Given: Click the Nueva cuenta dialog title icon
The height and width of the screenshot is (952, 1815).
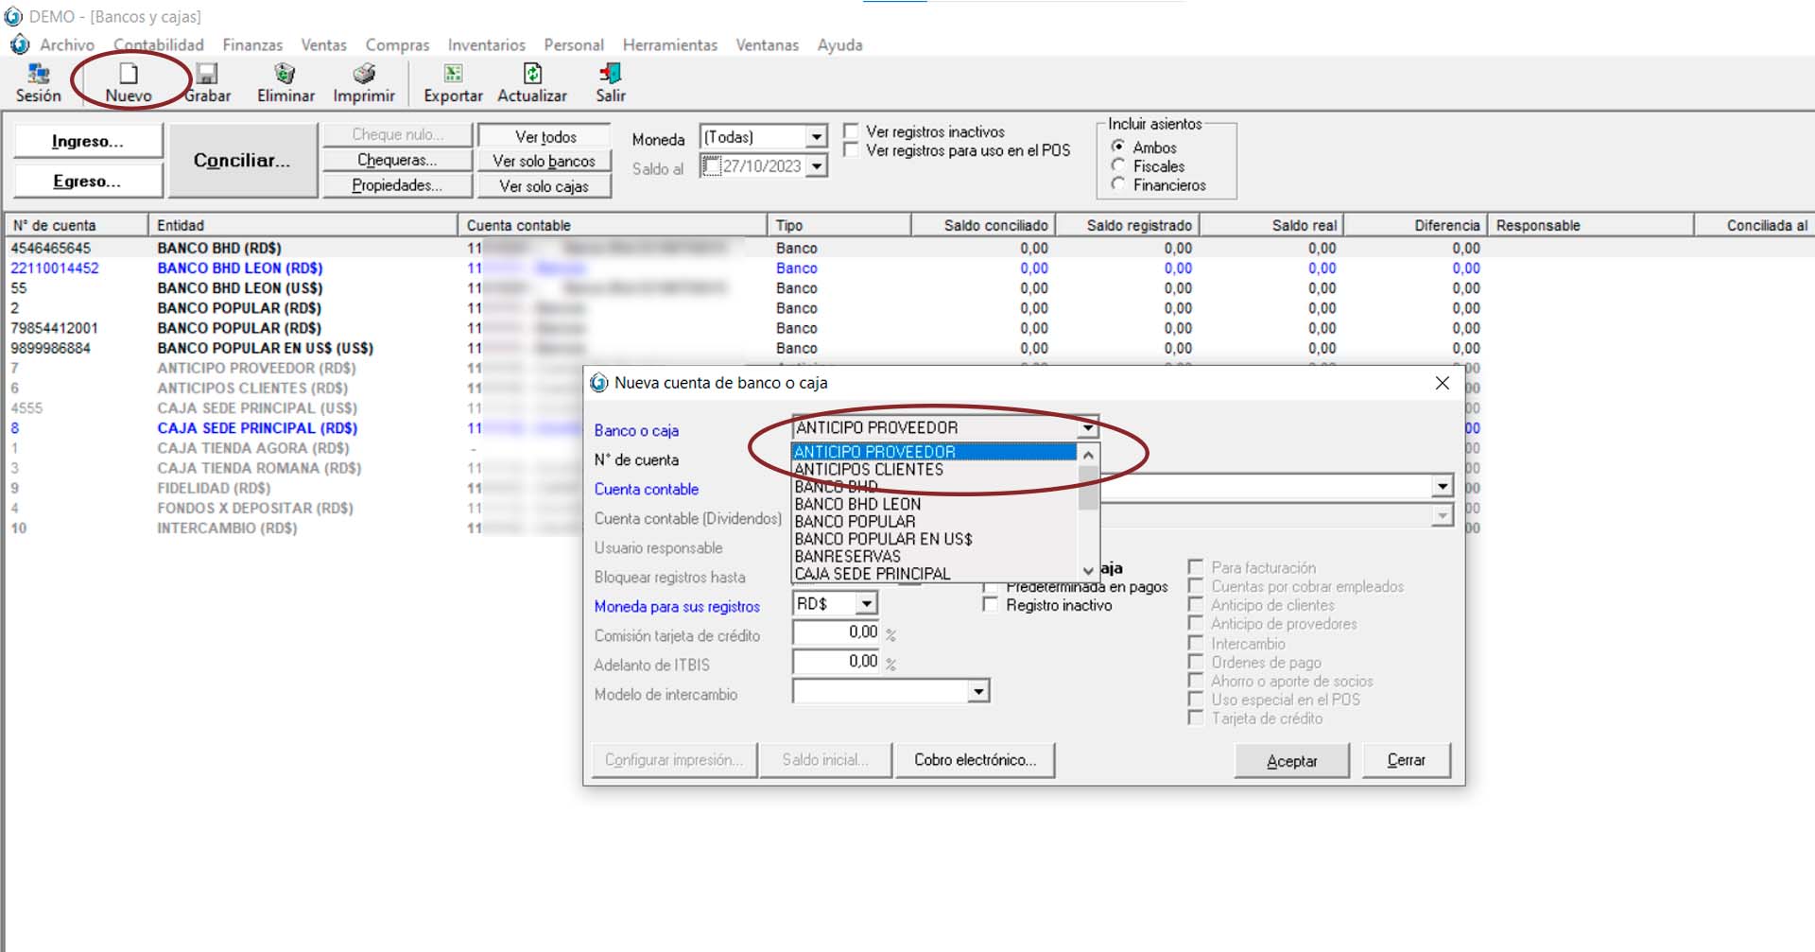Looking at the screenshot, I should pyautogui.click(x=599, y=383).
